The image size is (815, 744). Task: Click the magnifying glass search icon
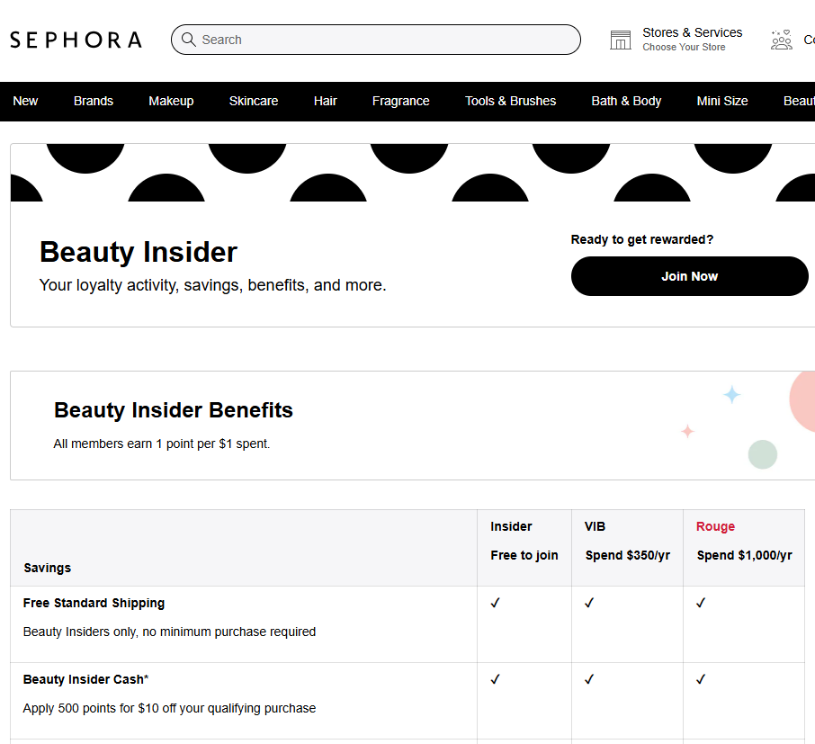click(189, 40)
